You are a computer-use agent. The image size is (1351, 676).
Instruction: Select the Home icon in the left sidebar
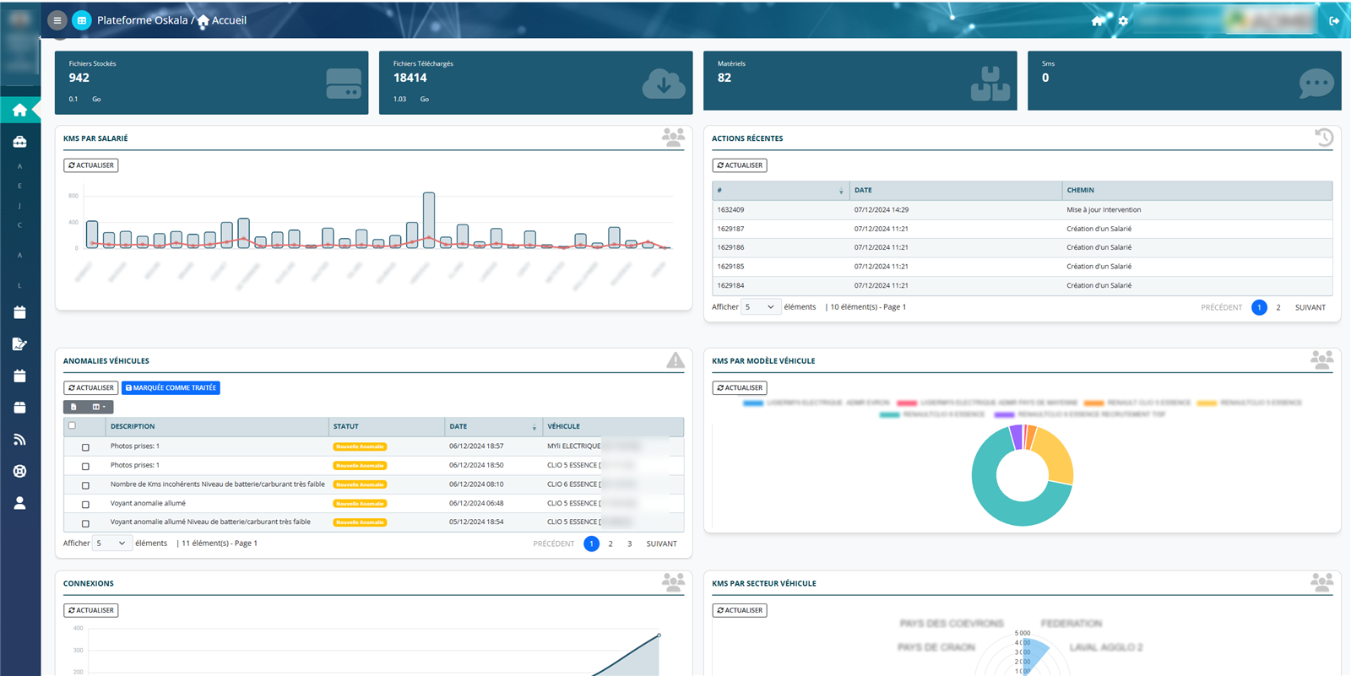tap(19, 110)
